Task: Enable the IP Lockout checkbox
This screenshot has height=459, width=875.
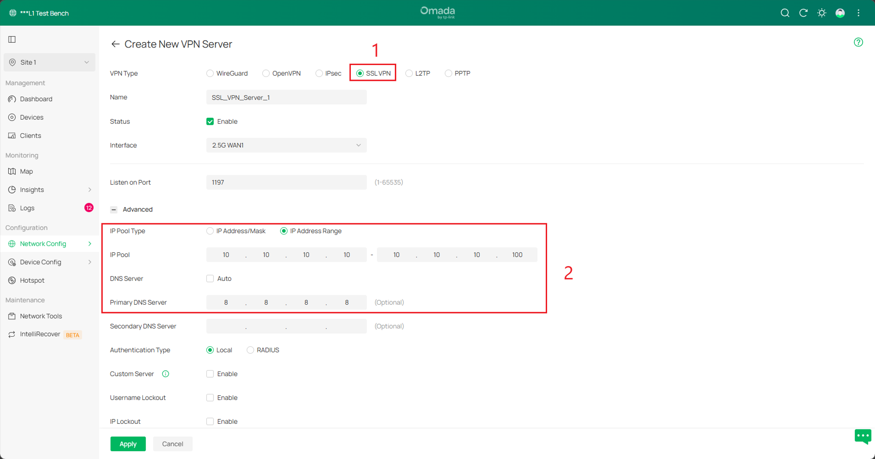Action: pos(210,421)
